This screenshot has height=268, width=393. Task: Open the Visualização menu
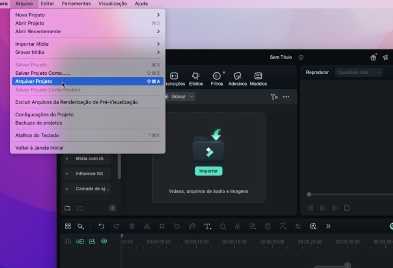pos(113,3)
